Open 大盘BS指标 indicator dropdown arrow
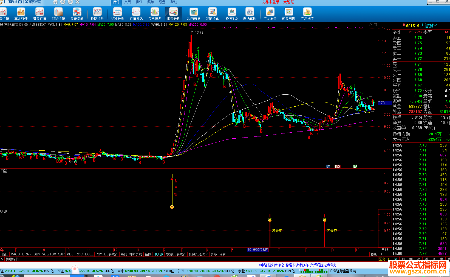450x277 pixels. (x=26, y=25)
